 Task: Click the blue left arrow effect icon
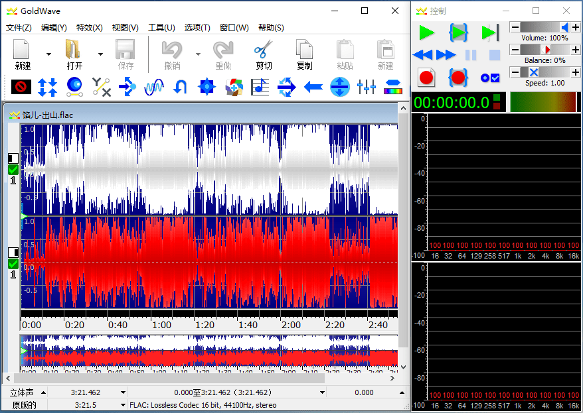(313, 88)
